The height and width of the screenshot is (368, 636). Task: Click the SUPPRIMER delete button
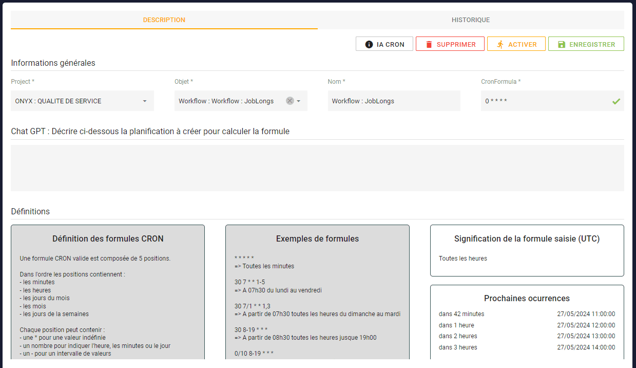pos(450,44)
